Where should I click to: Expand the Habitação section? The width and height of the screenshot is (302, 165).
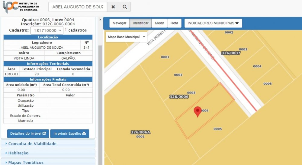pyautogui.click(x=48, y=153)
